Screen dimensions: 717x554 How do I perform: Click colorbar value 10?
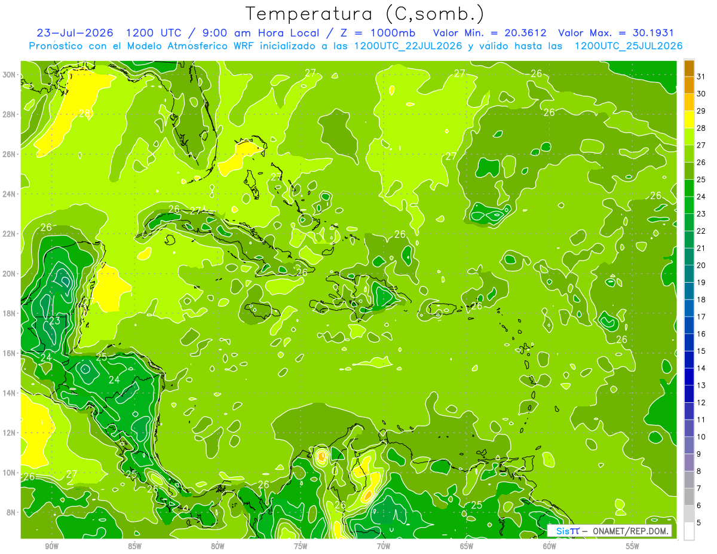tap(701, 437)
